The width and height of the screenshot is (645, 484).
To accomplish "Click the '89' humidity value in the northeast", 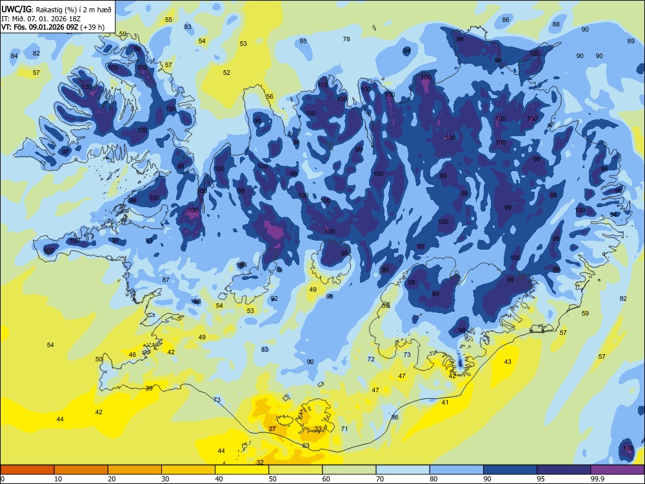I will (x=631, y=41).
